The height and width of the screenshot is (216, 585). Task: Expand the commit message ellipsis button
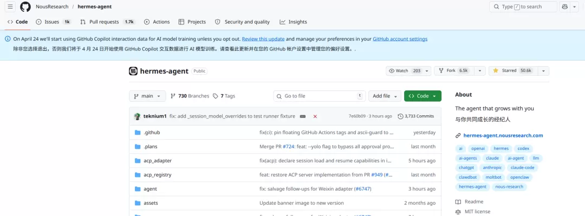303,116
